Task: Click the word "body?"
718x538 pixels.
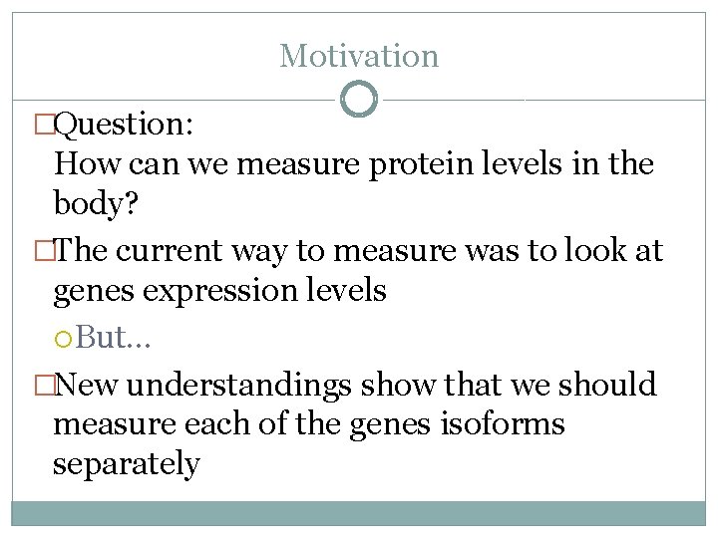Action: 96,202
